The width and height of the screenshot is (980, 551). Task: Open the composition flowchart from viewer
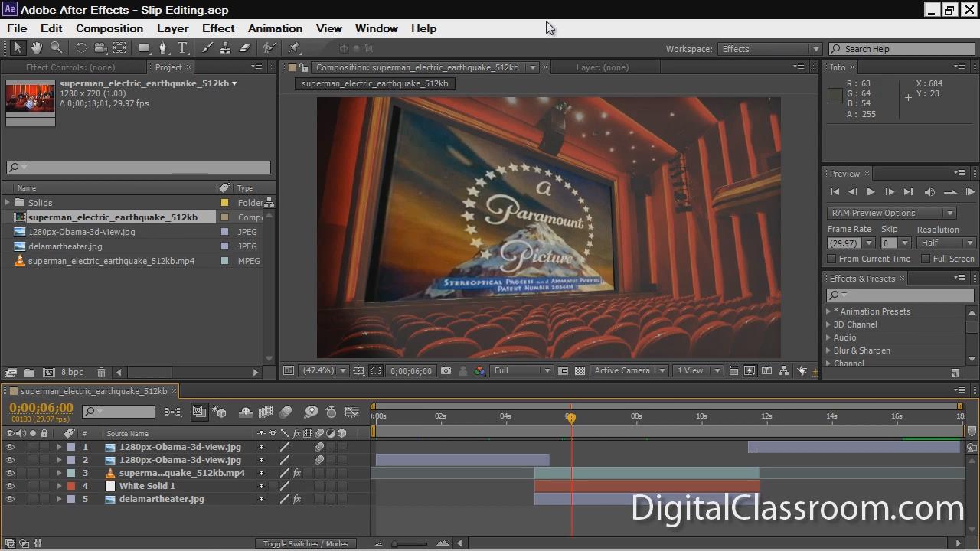tap(784, 371)
